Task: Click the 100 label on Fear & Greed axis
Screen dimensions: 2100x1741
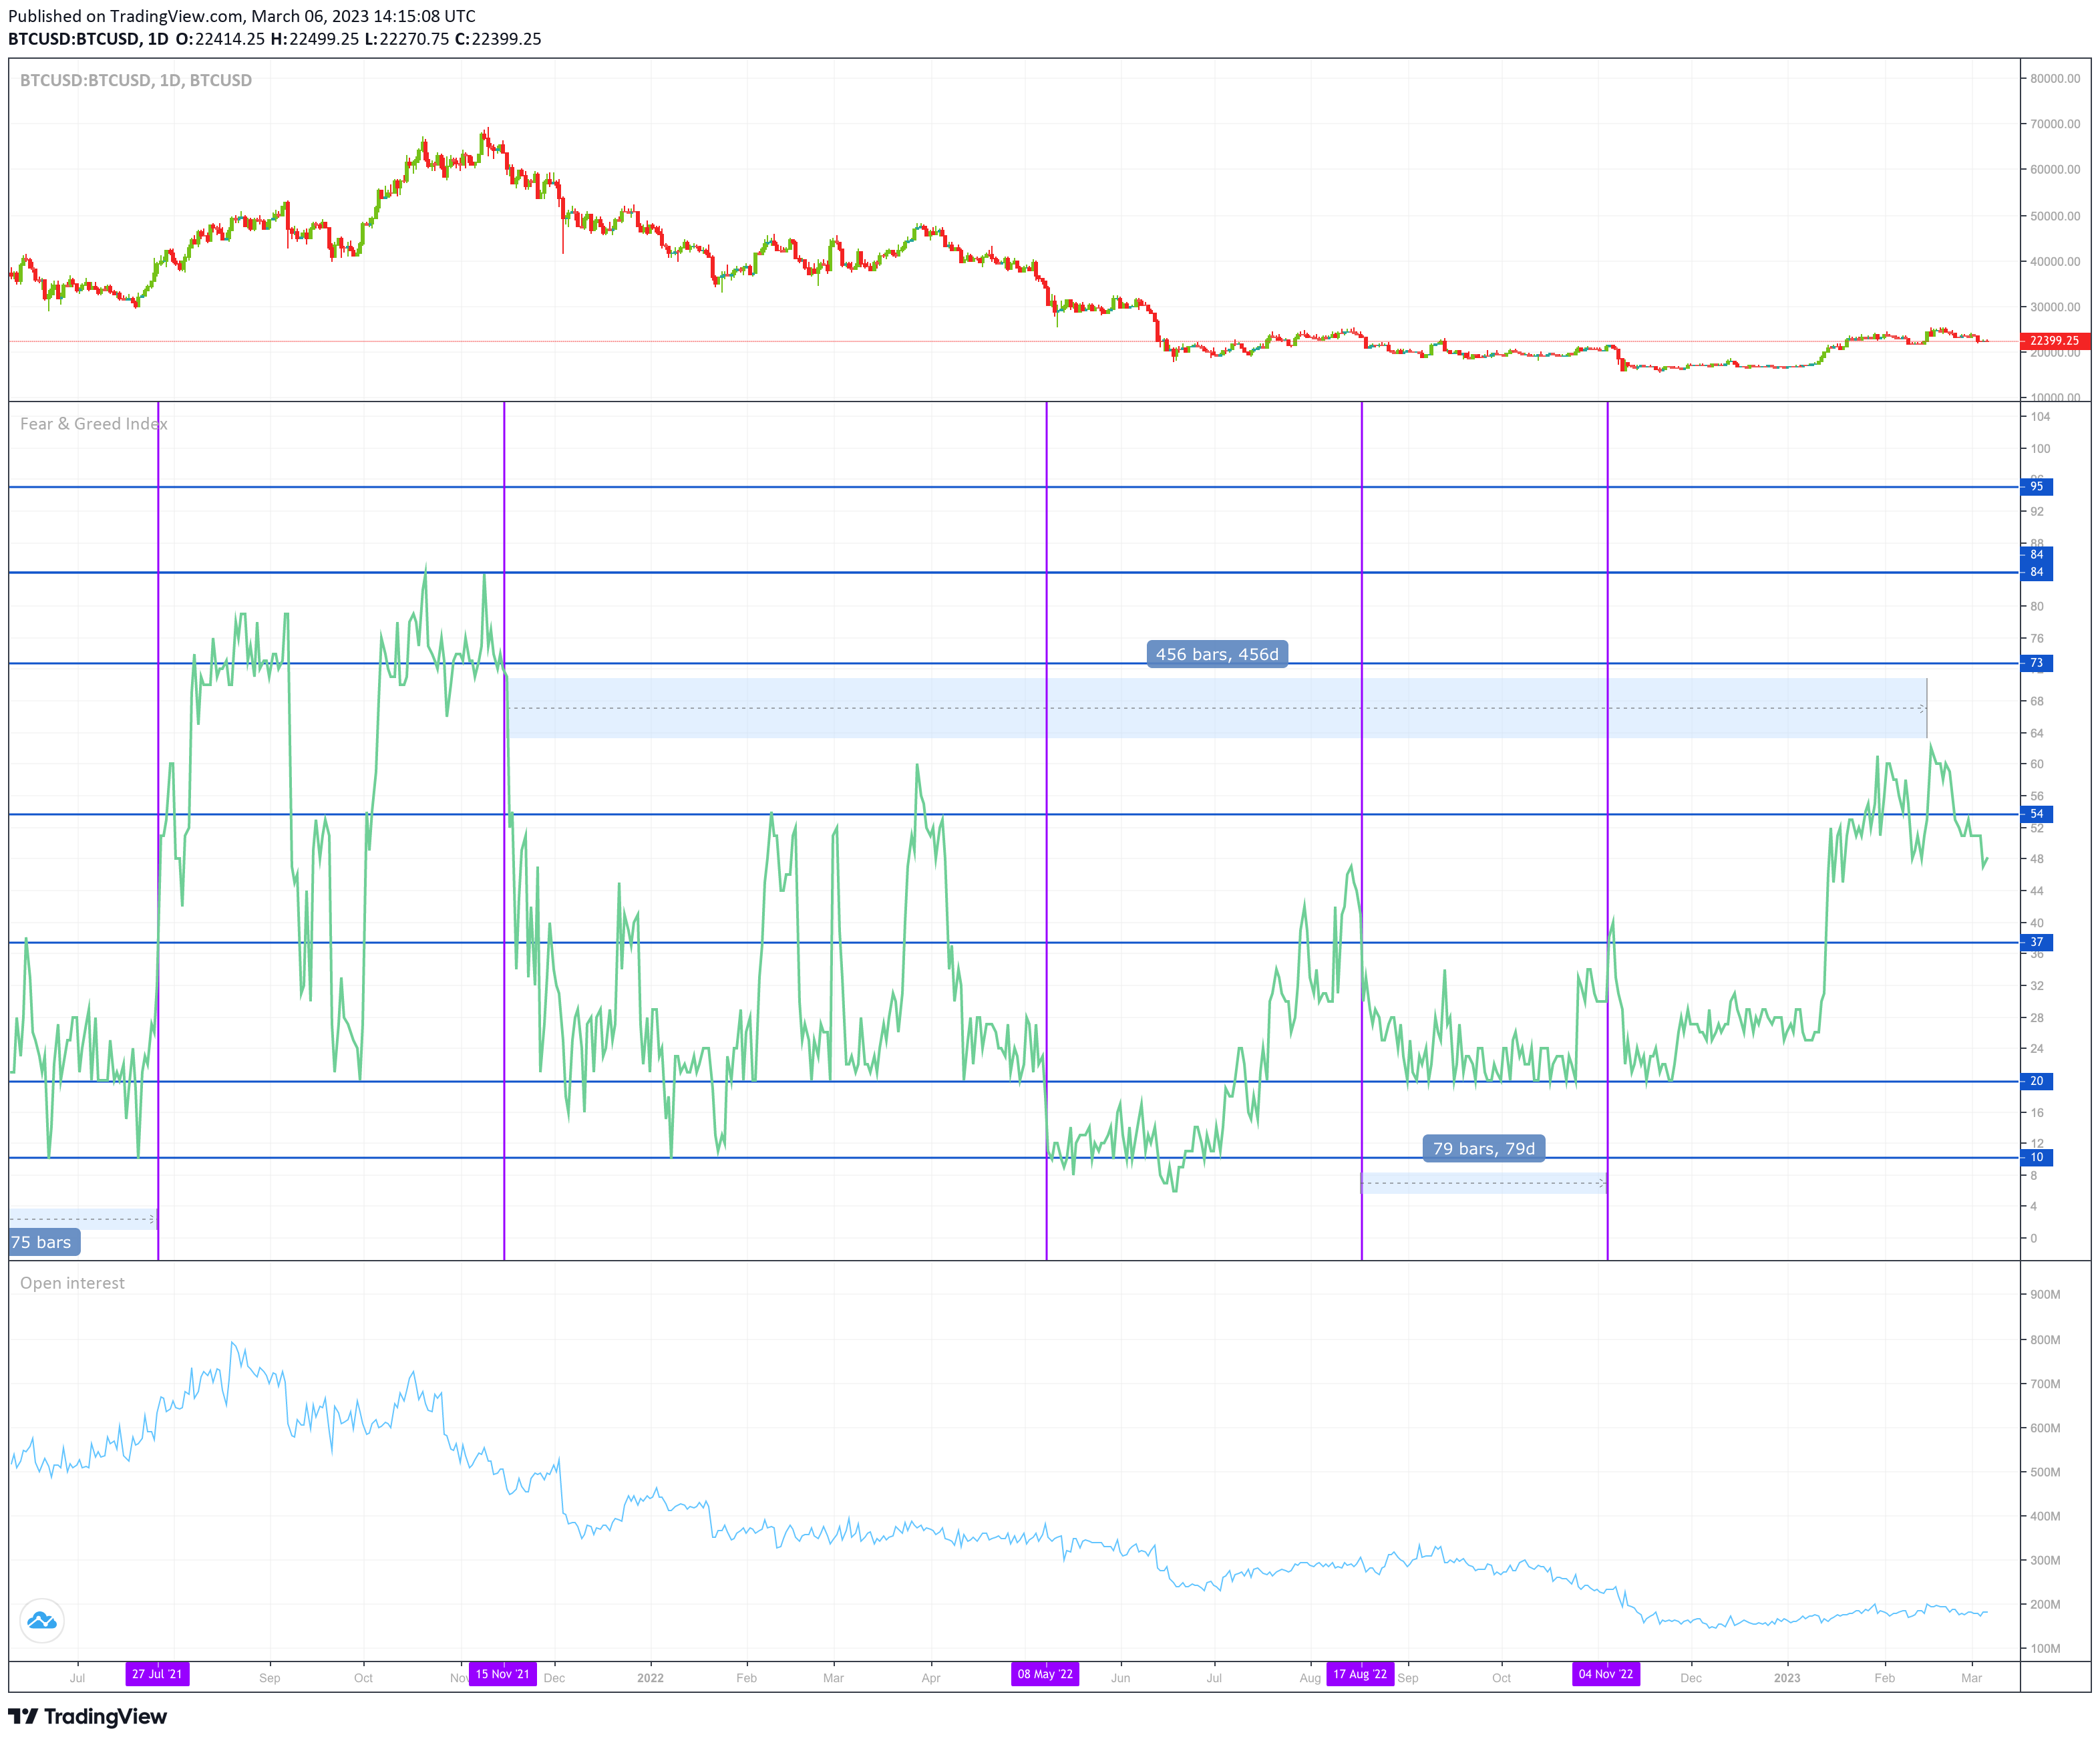Action: pyautogui.click(x=2040, y=449)
